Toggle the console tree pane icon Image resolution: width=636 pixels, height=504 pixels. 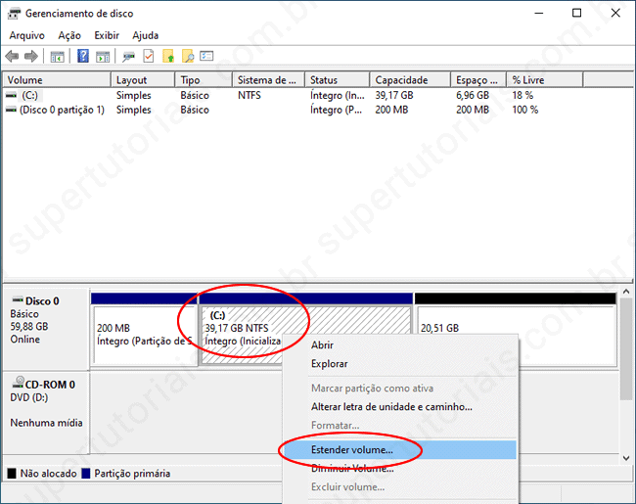57,57
